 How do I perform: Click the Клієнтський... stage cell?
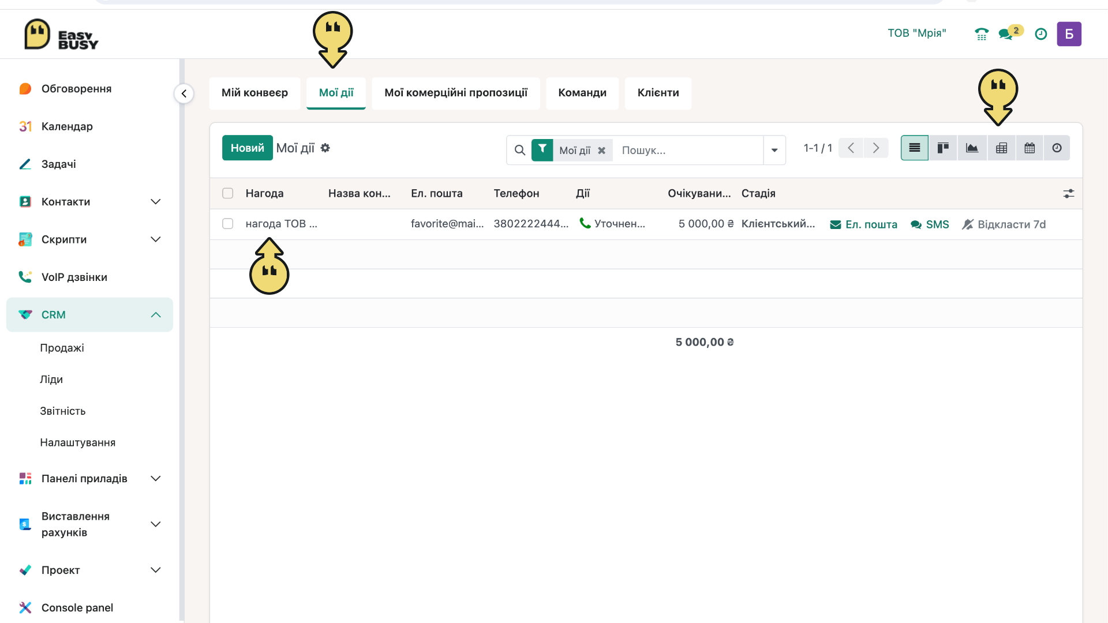(x=778, y=224)
